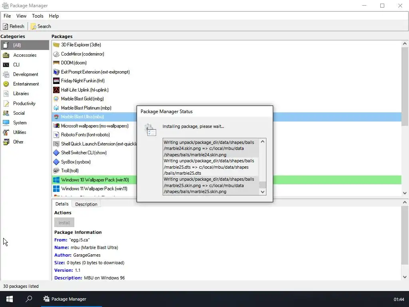Click the Half-Life: Uplink lambda icon
The width and height of the screenshot is (409, 307).
coord(56,90)
